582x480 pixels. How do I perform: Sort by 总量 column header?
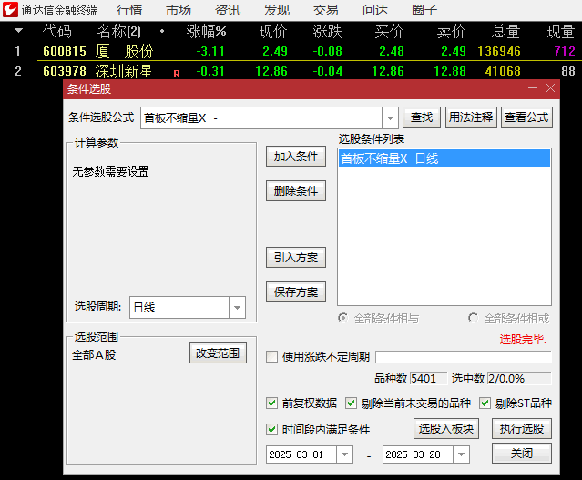pyautogui.click(x=505, y=31)
